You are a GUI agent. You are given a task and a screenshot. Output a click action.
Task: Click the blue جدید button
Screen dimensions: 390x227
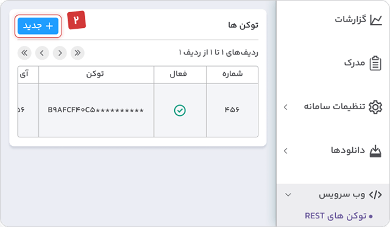point(38,26)
